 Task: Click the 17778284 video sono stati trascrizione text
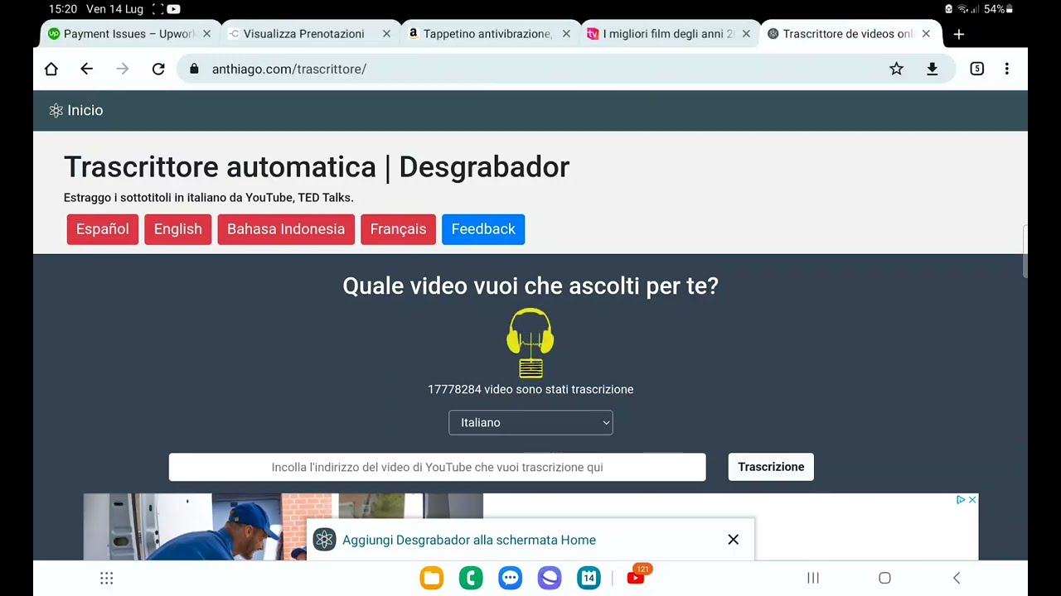click(530, 389)
